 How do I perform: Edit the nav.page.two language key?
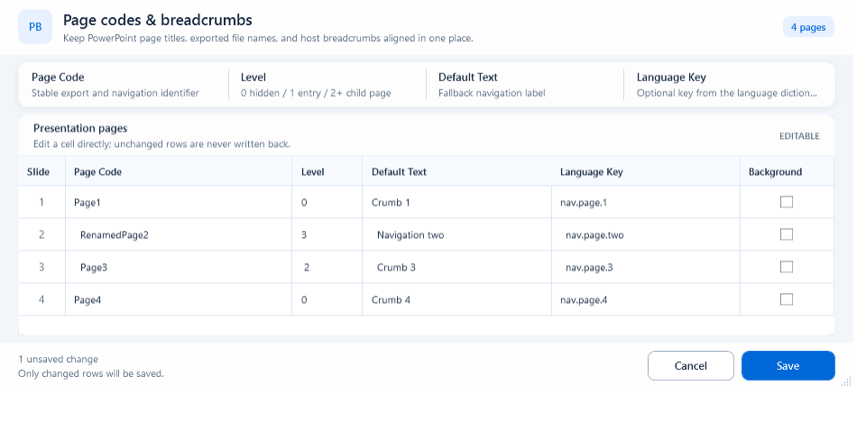[x=646, y=235]
